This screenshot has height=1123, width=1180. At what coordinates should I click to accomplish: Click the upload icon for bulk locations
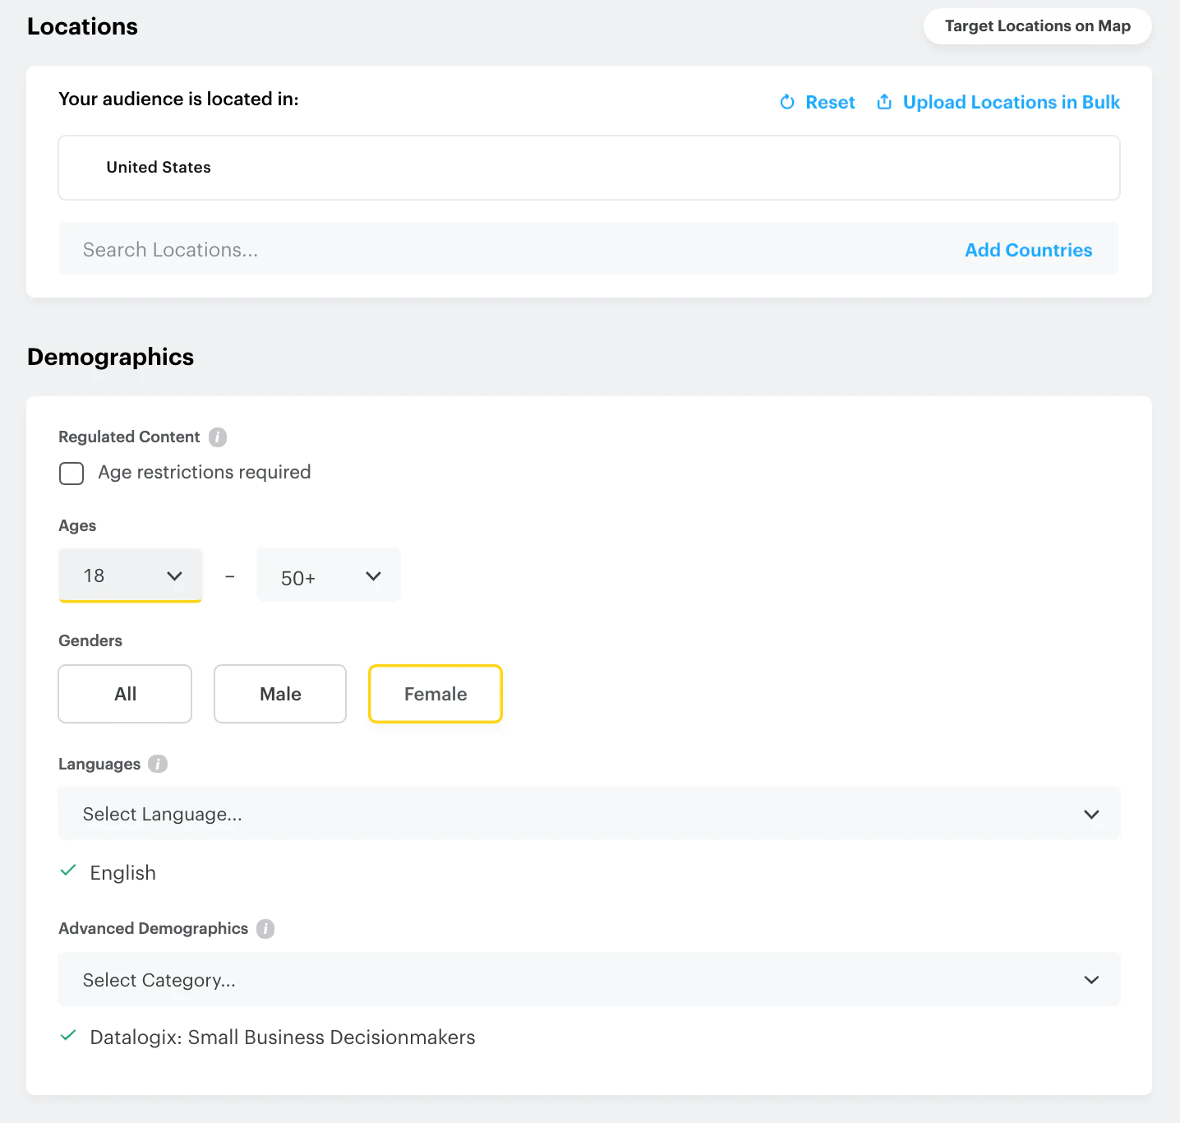click(884, 102)
